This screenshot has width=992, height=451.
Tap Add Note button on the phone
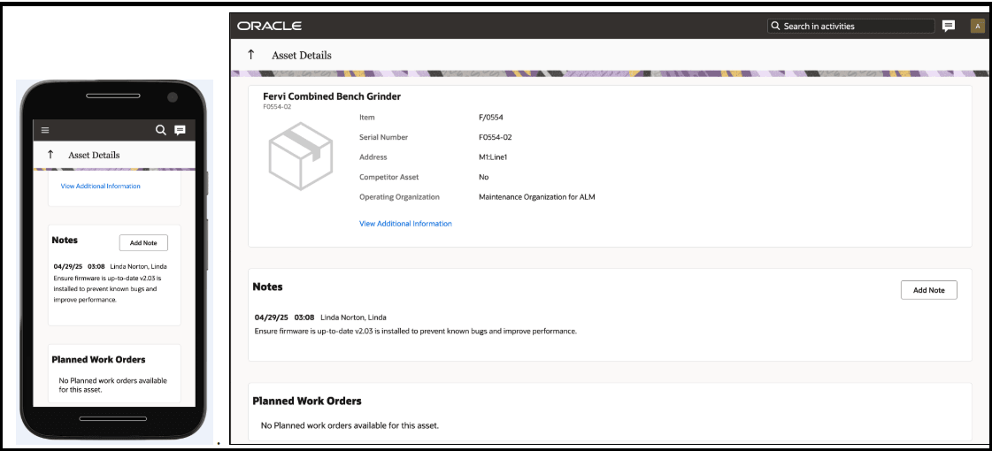coord(143,243)
